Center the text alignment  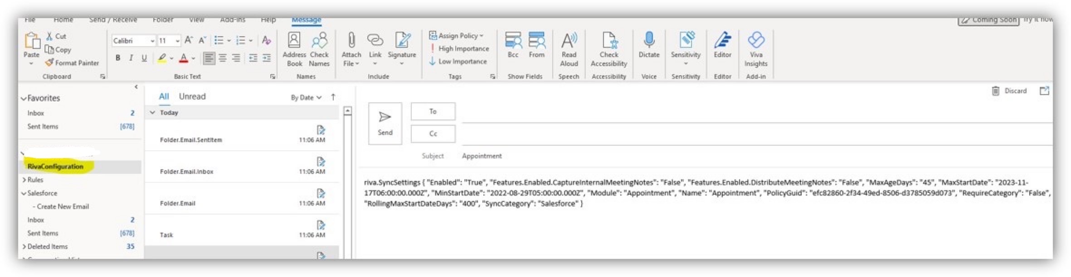[223, 58]
